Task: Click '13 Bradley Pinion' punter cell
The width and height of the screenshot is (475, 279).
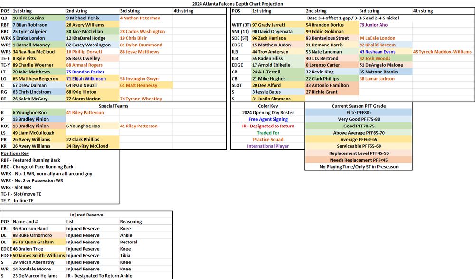Action: 39,119
